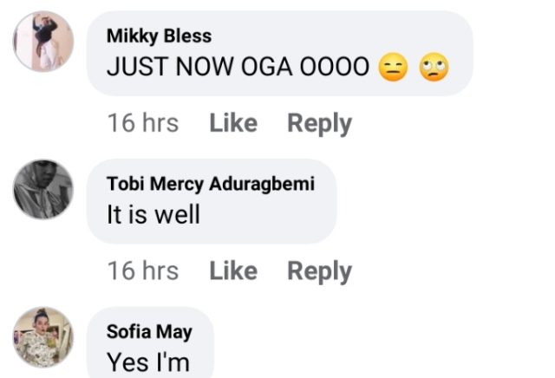Screen dimensions: 555x378
Task: Select the "It is well" comment text
Action: point(153,214)
